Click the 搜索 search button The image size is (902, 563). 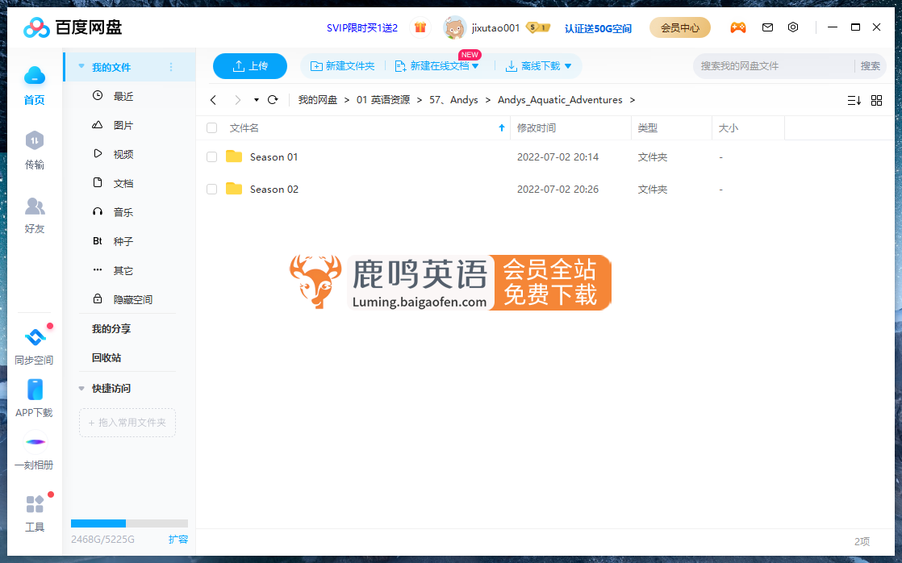click(870, 66)
